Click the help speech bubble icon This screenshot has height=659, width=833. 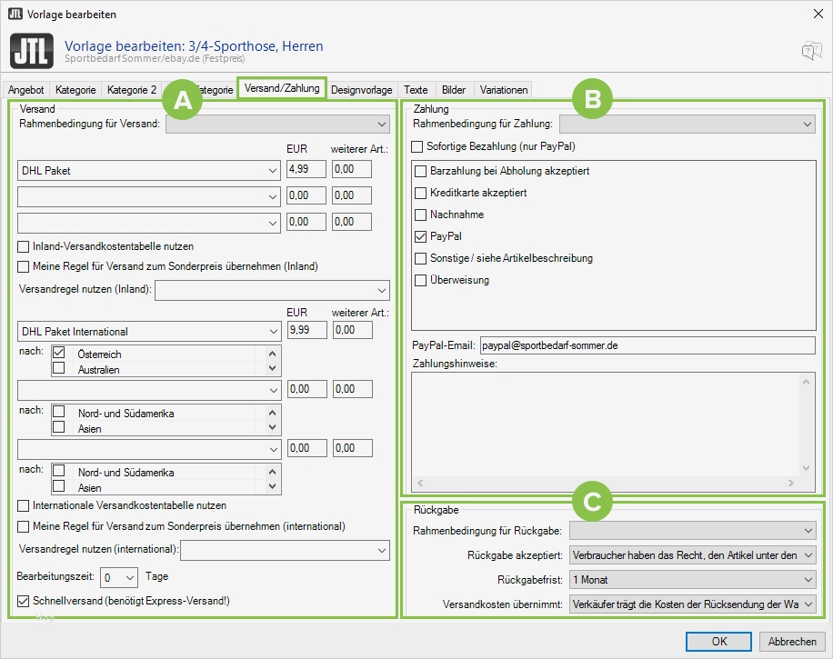(810, 52)
